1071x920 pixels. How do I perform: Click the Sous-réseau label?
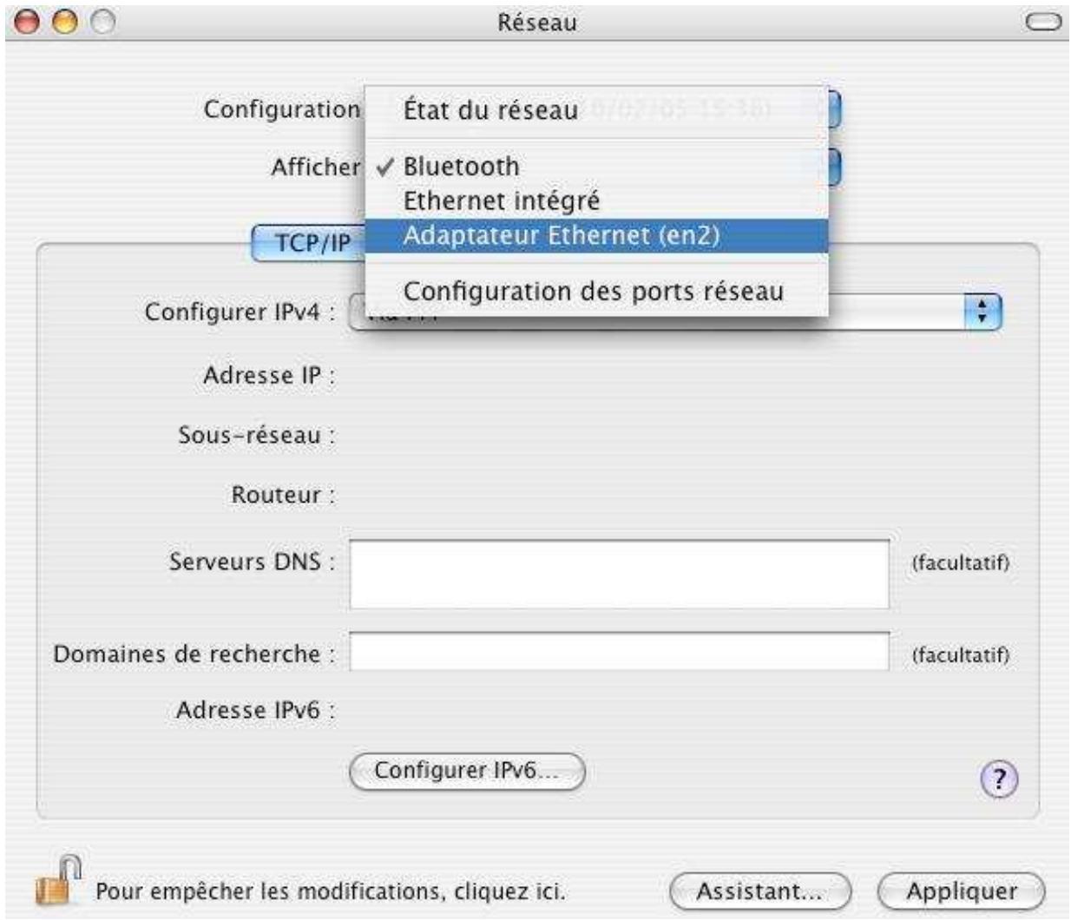256,435
